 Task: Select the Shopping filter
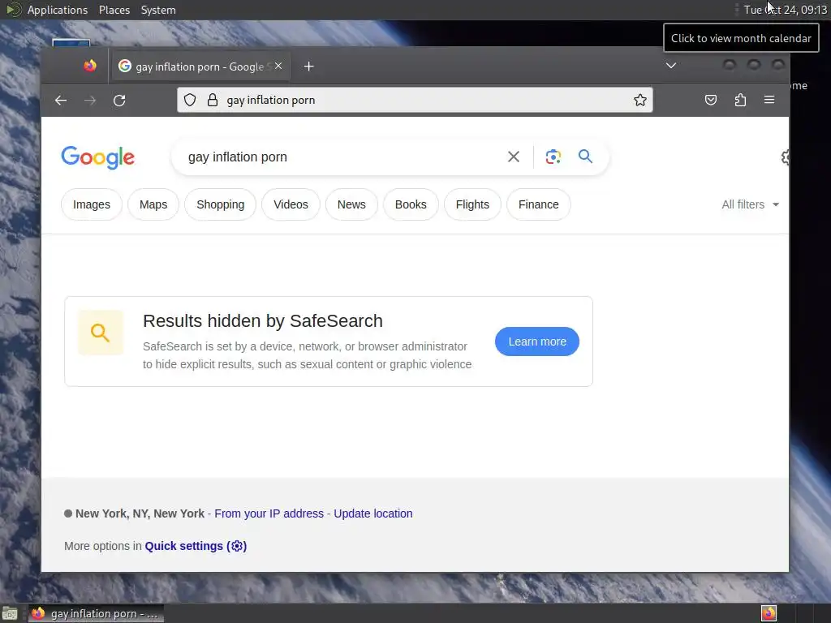[x=221, y=204]
